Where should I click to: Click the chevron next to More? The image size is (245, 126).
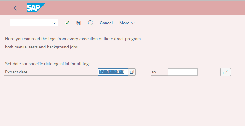pos(133,23)
